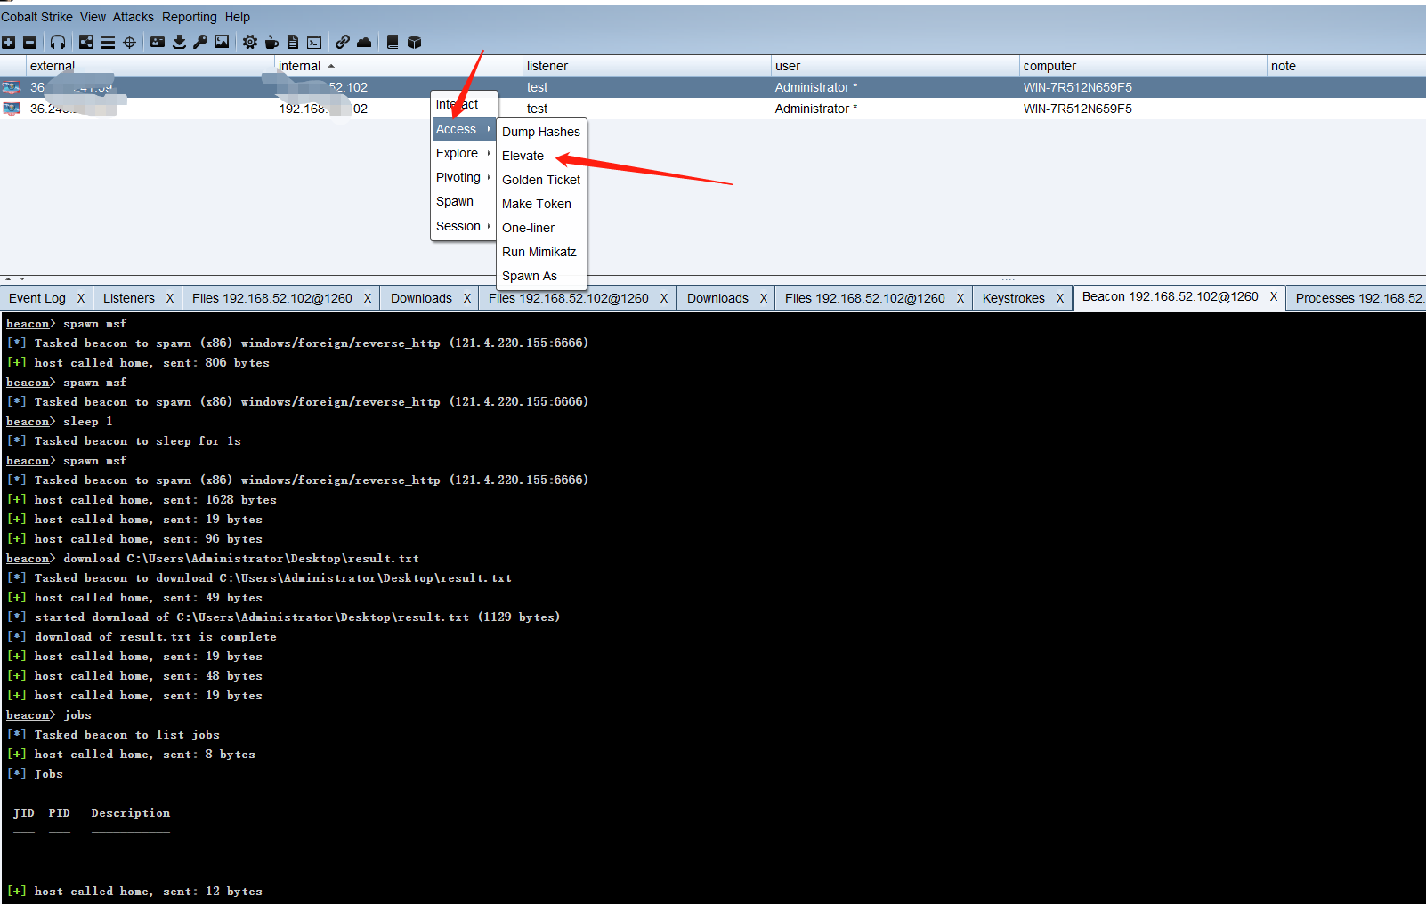Click the cloud Manage Web Server icon

pyautogui.click(x=364, y=42)
